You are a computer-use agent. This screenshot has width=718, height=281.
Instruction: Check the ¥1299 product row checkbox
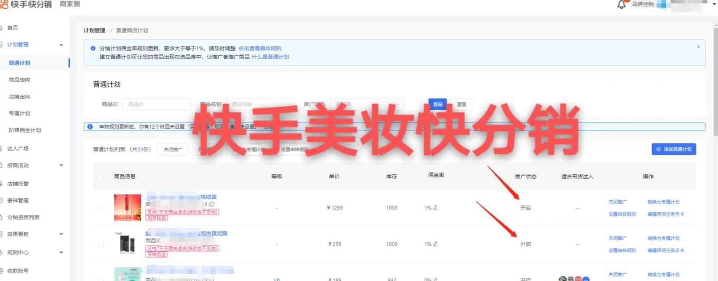[101, 208]
